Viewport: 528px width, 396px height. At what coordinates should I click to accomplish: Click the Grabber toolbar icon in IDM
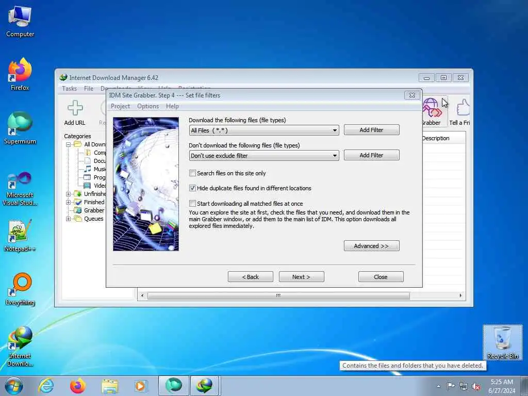coord(432,108)
